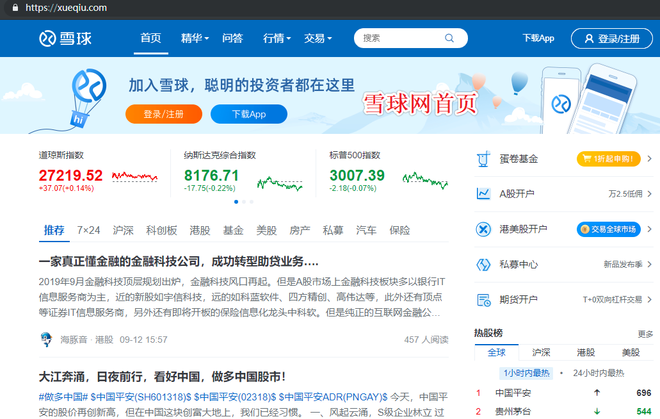Screen dimensions: 660x419
Task: Select the 7×24 feed tab
Action: pos(88,231)
